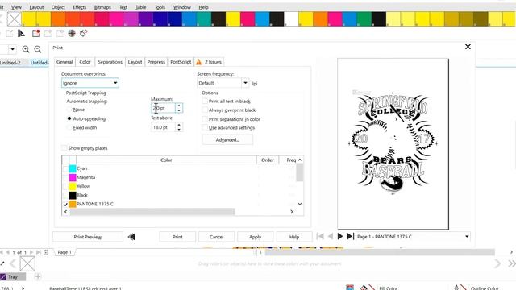The image size is (516, 290).
Task: Click the Cancel button
Action: pyautogui.click(x=217, y=237)
